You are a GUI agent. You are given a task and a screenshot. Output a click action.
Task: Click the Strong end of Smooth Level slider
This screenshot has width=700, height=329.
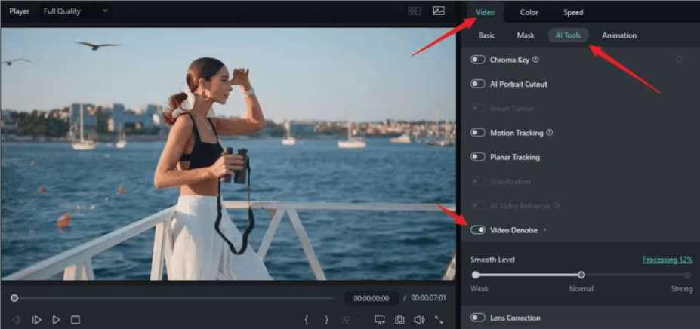[x=688, y=275]
